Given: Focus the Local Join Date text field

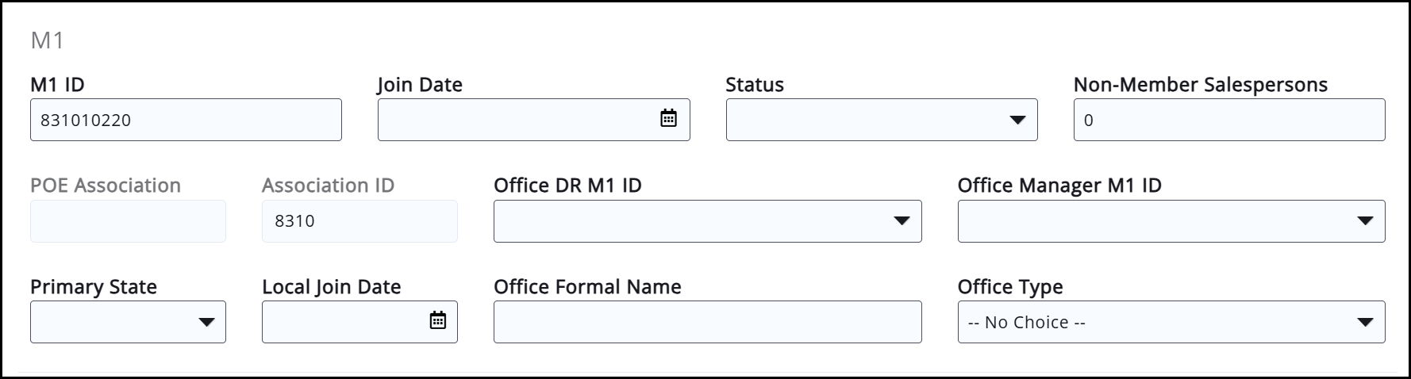Looking at the screenshot, I should 343,322.
